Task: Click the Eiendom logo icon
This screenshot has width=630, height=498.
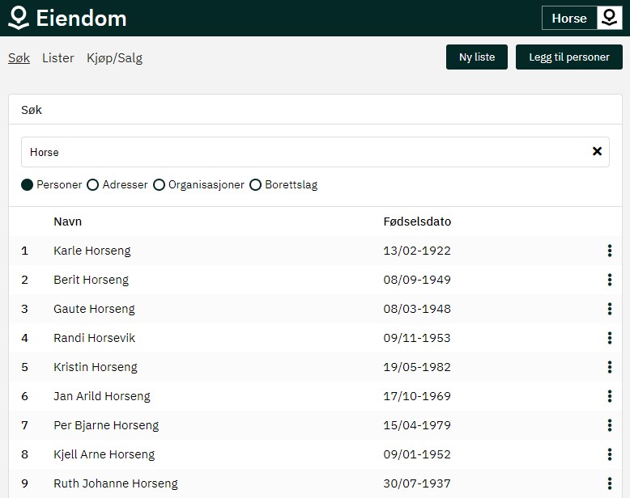Action: tap(18, 18)
